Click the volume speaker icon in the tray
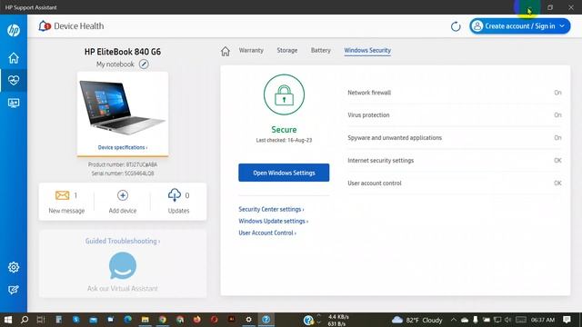 [x=507, y=320]
